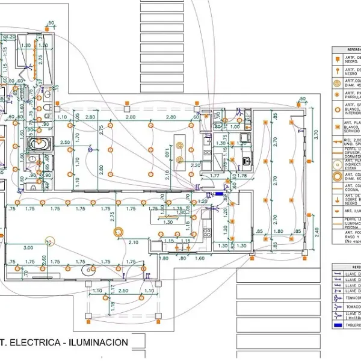The height and width of the screenshot is (361, 361).
Task: Click the '1.77' dimension label
Action: click(x=215, y=176)
